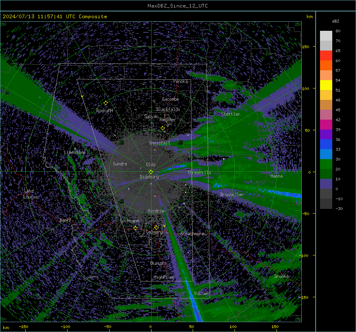Image resolution: width=356 pixels, height=332 pixels.
Task: Pick the magenta 39-42 dBZ legend swatch
Action: (x=326, y=125)
